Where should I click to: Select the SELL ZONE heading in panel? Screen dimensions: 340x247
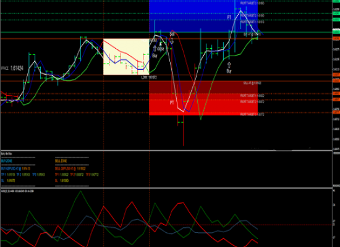click(61, 161)
